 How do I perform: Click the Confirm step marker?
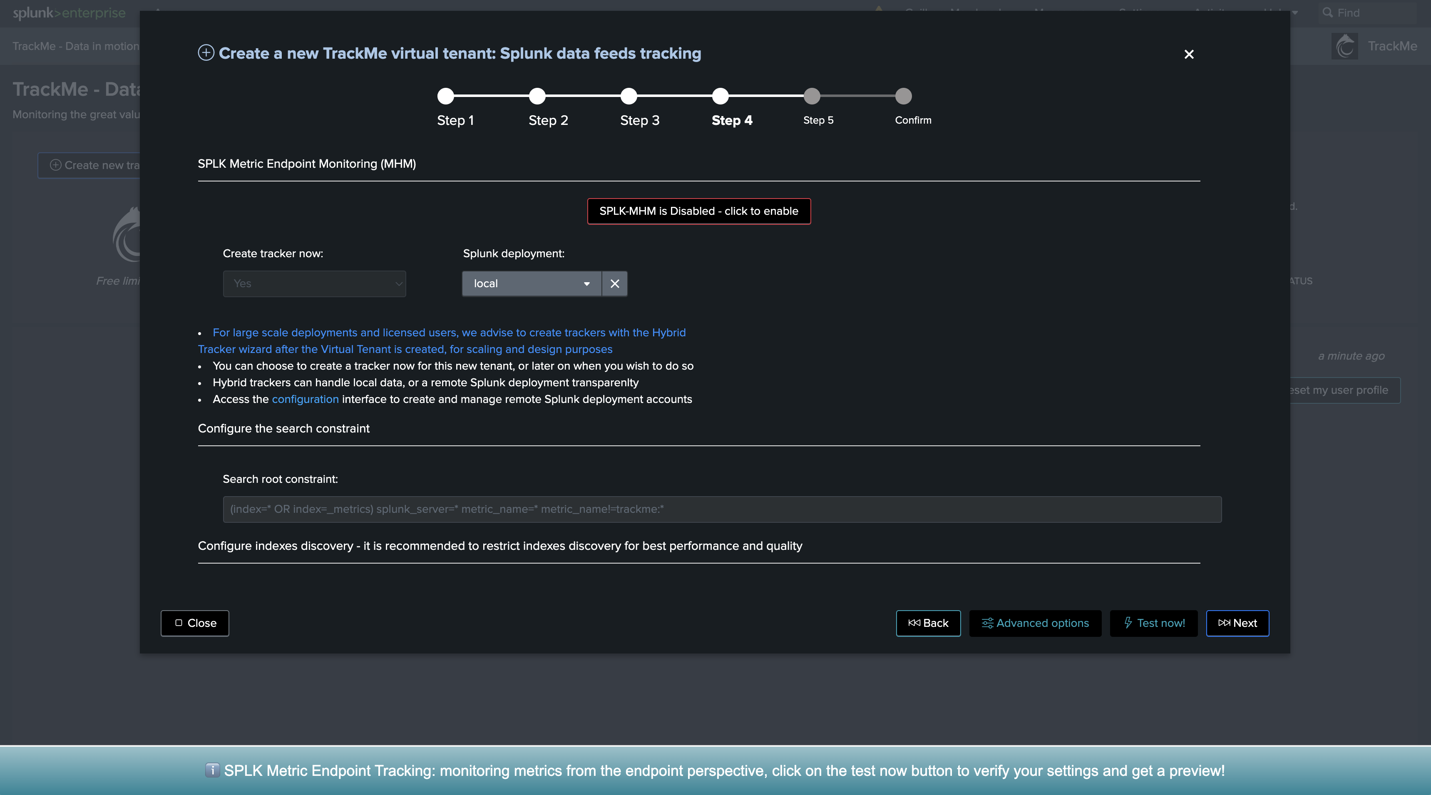904,96
